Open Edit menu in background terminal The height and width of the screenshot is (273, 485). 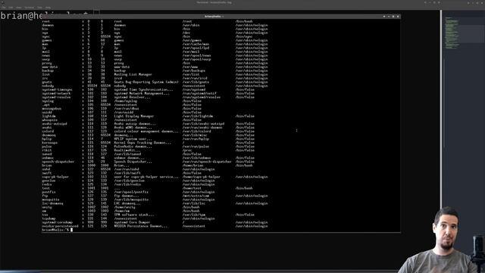point(11,7)
